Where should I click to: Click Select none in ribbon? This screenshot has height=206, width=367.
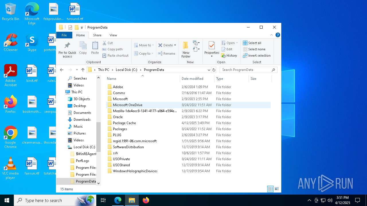click(254, 49)
